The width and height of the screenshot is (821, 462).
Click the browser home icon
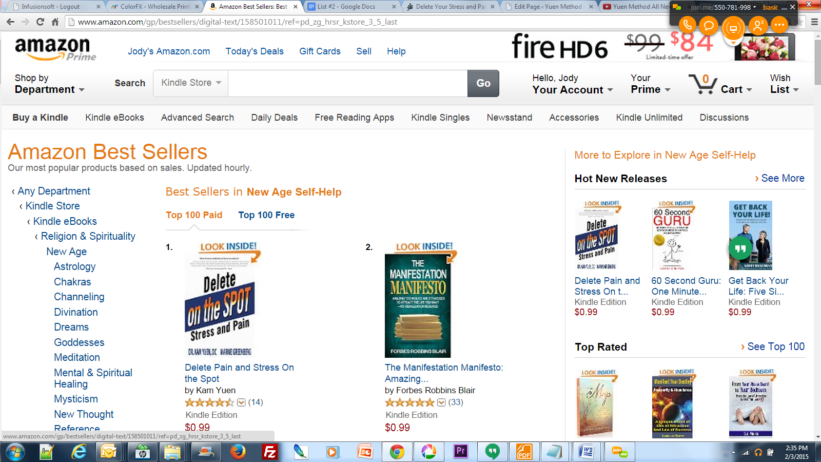tap(55, 22)
